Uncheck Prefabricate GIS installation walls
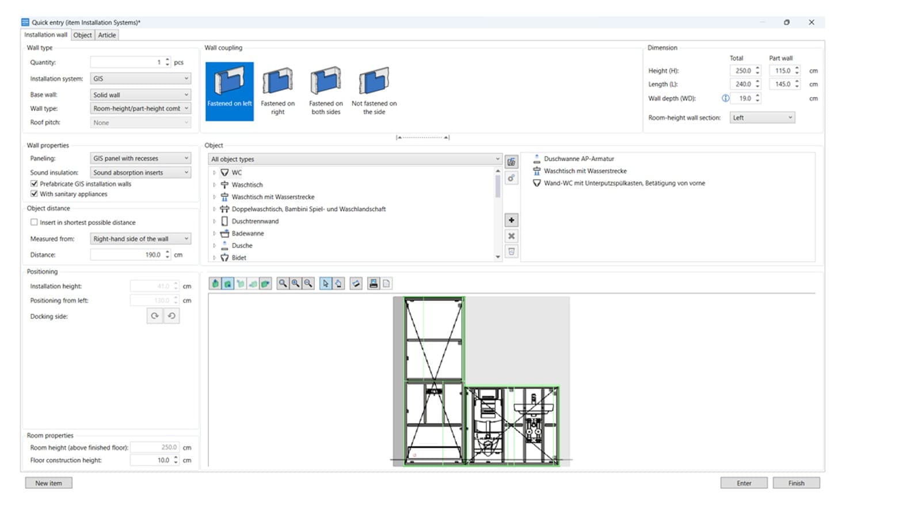921x518 pixels. pyautogui.click(x=34, y=184)
